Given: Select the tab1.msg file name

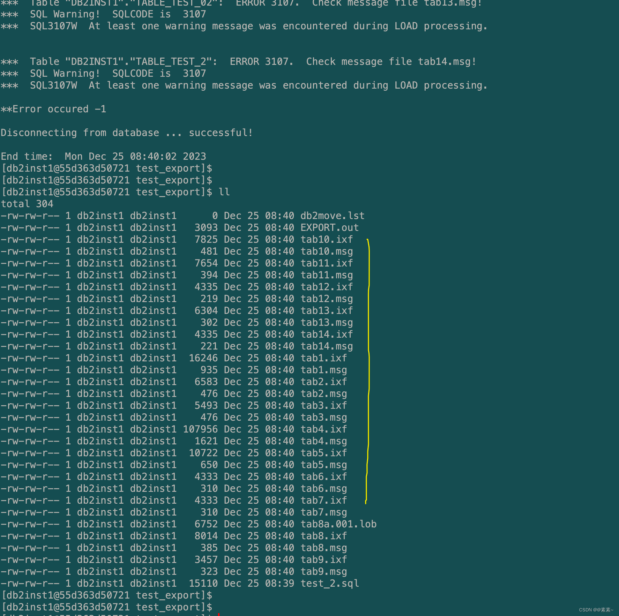Looking at the screenshot, I should 324,370.
